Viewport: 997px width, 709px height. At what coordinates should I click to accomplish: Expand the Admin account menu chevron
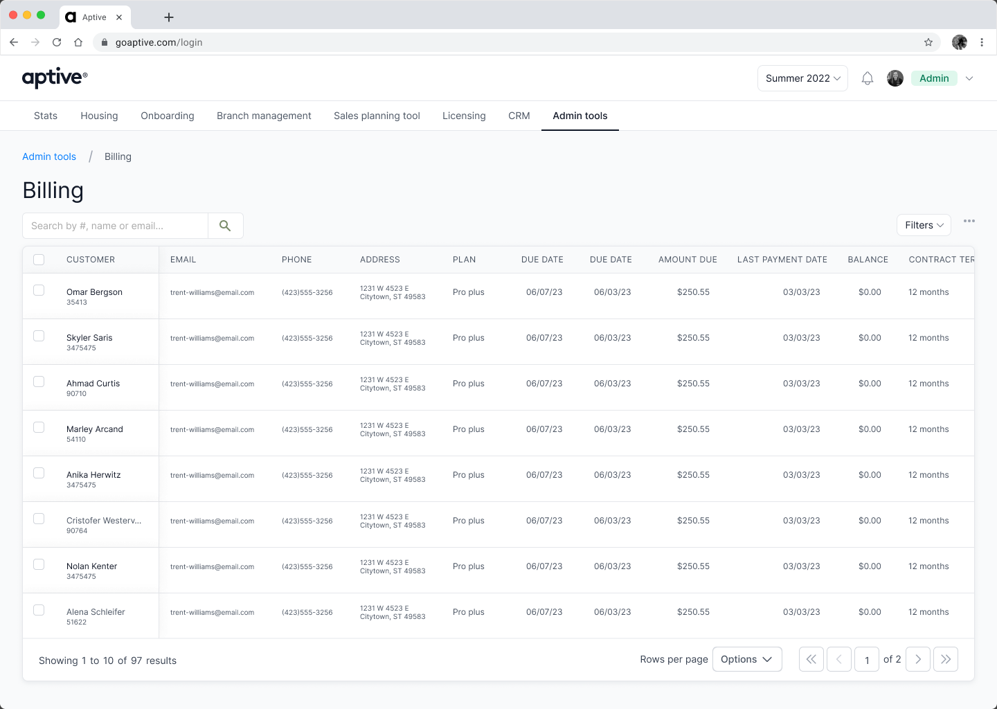(x=969, y=78)
